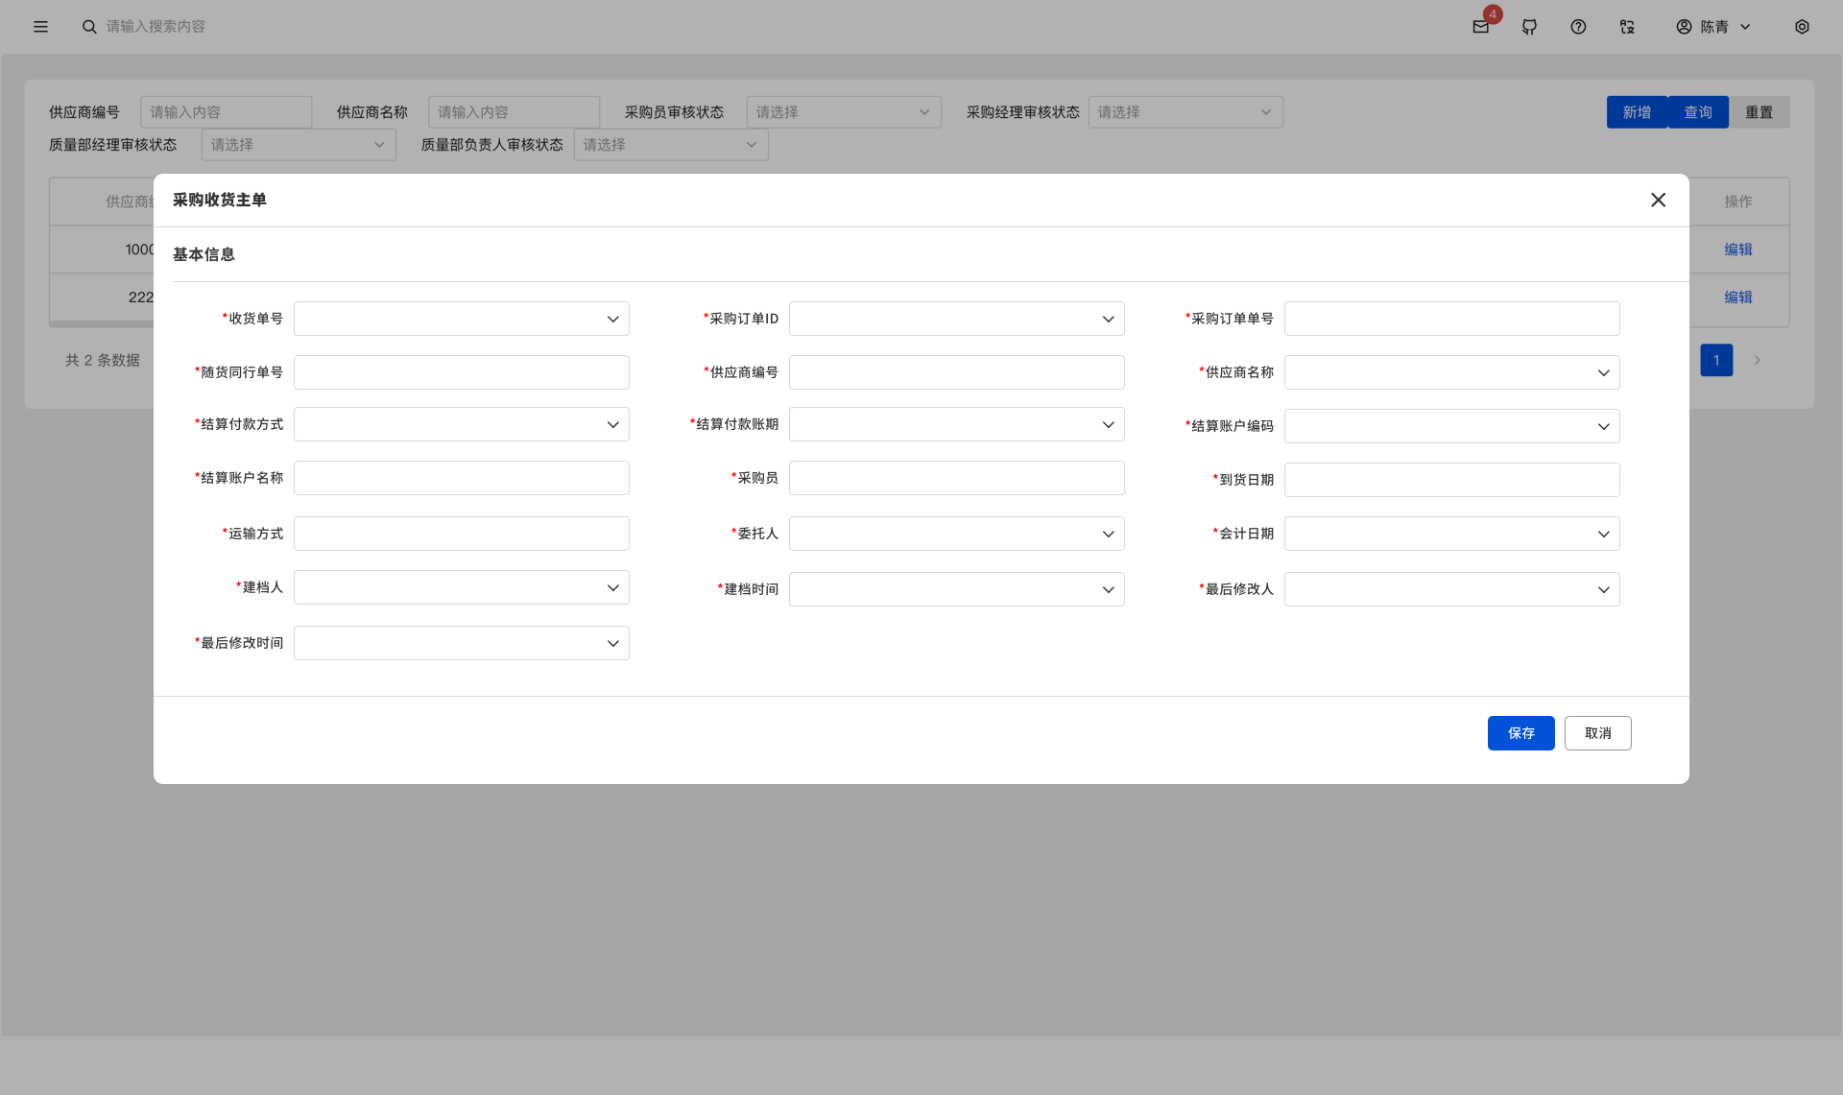Click the search magnifier icon
This screenshot has width=1843, height=1095.
[89, 27]
